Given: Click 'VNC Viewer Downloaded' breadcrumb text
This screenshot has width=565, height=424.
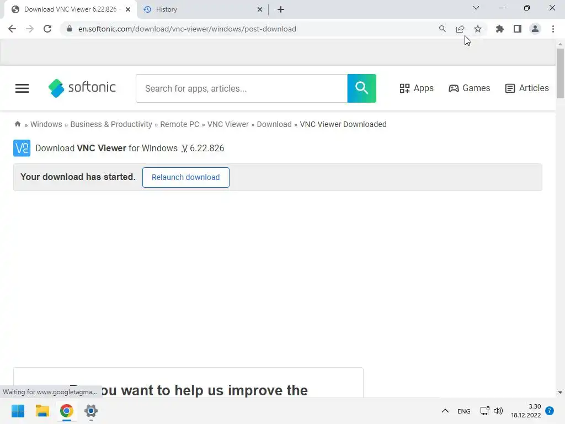Looking at the screenshot, I should pos(343,124).
